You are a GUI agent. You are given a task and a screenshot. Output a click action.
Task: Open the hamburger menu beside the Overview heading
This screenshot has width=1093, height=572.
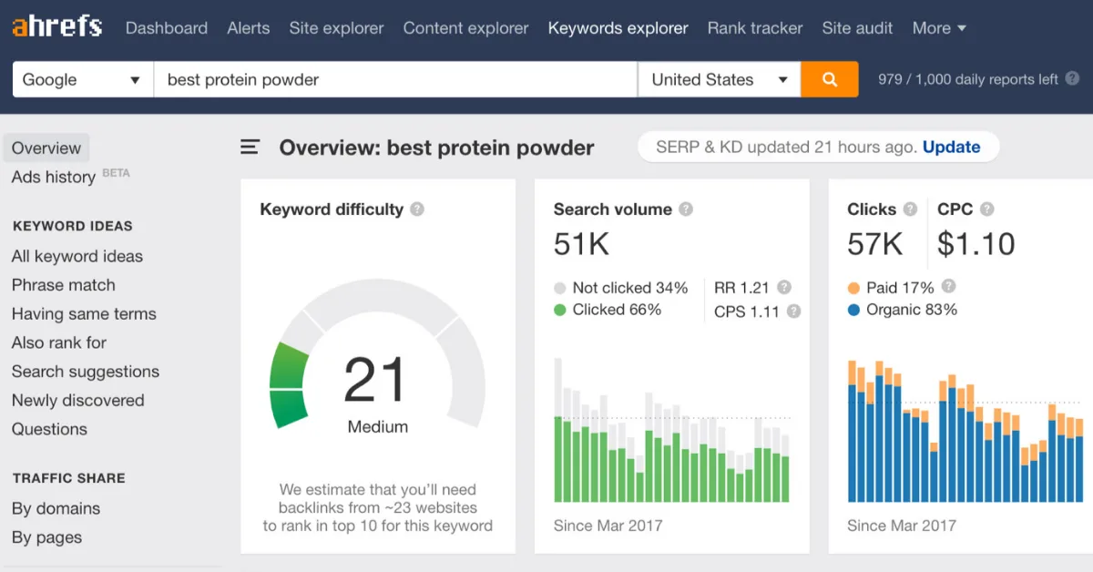coord(250,147)
